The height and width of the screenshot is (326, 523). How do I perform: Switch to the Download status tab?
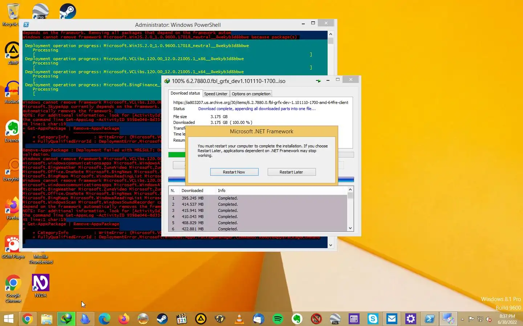click(185, 93)
